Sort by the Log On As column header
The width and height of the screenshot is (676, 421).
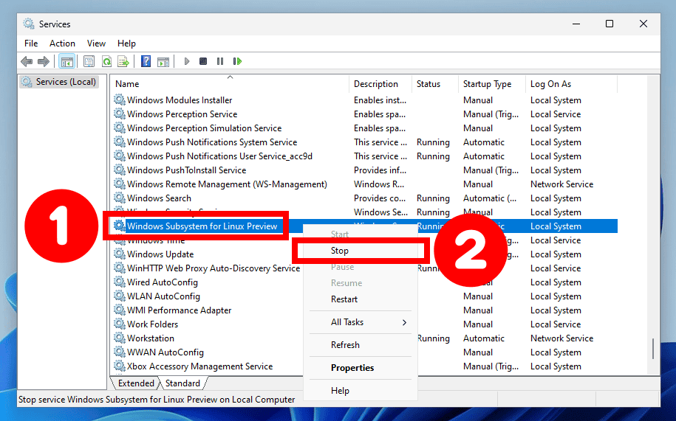[571, 84]
